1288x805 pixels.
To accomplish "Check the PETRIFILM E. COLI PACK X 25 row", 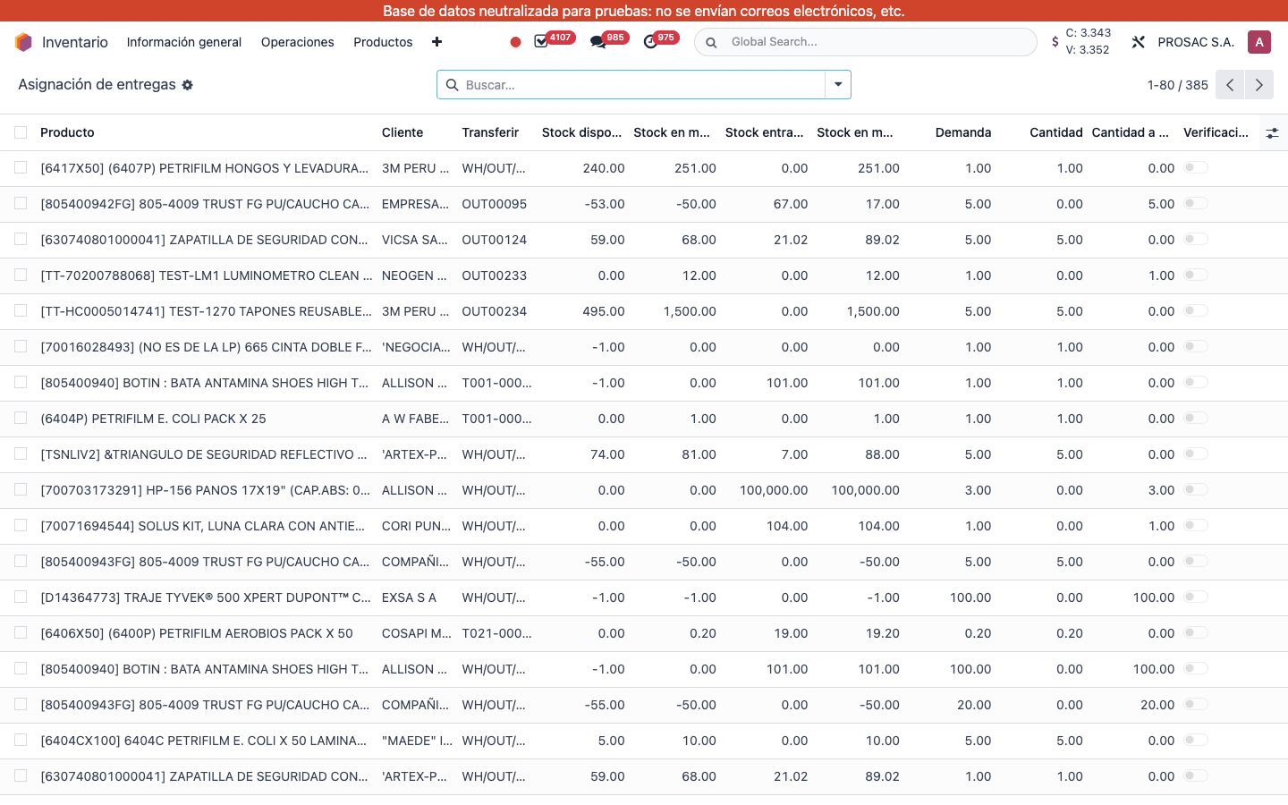I will [x=21, y=418].
